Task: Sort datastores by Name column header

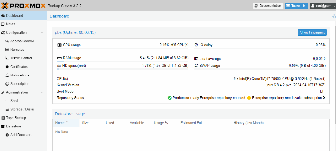Action: (x=60, y=123)
